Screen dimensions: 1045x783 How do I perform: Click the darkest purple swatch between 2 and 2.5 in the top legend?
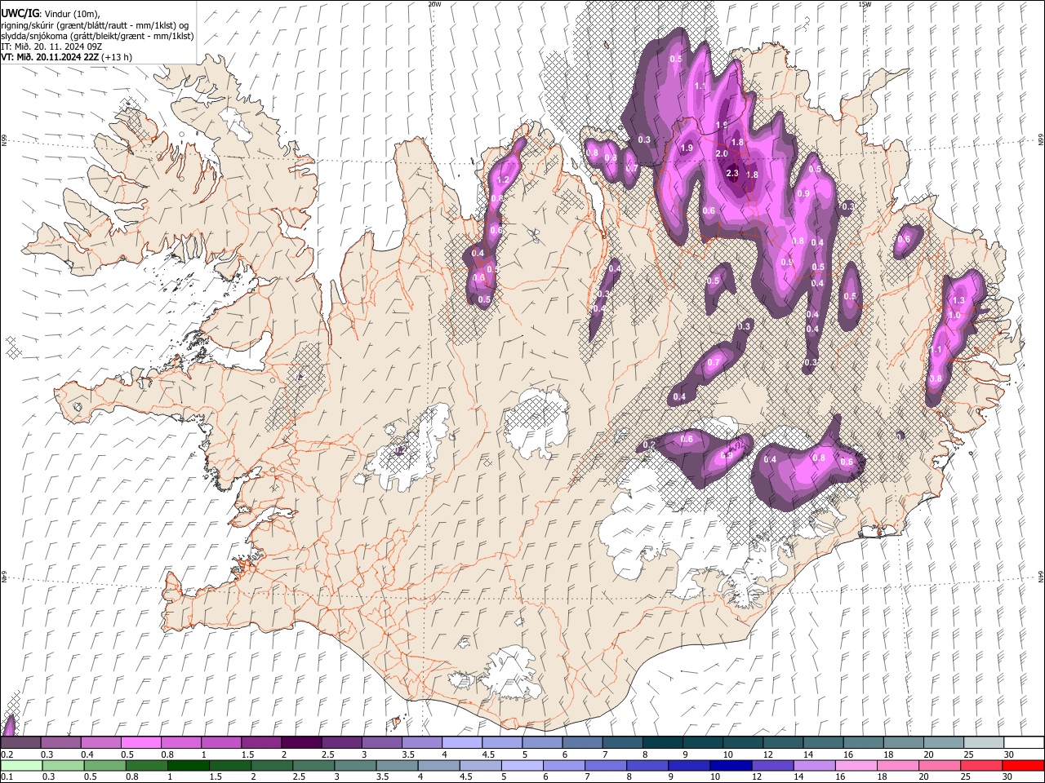[300, 742]
